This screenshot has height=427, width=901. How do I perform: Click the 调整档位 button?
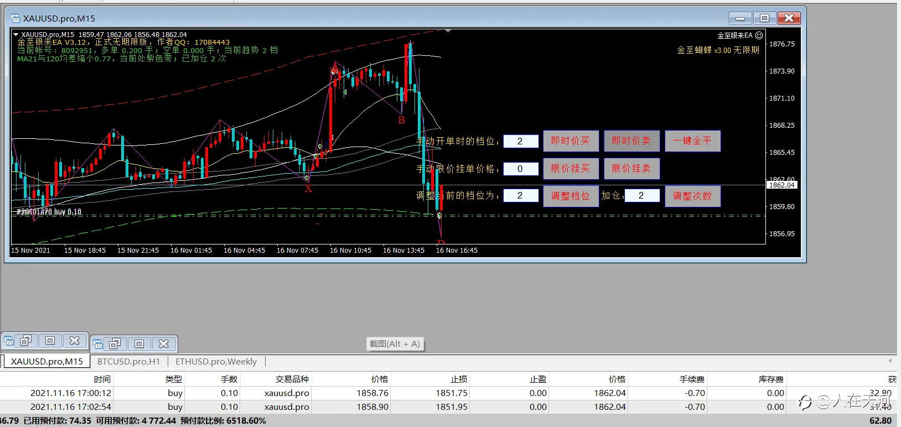coord(571,196)
